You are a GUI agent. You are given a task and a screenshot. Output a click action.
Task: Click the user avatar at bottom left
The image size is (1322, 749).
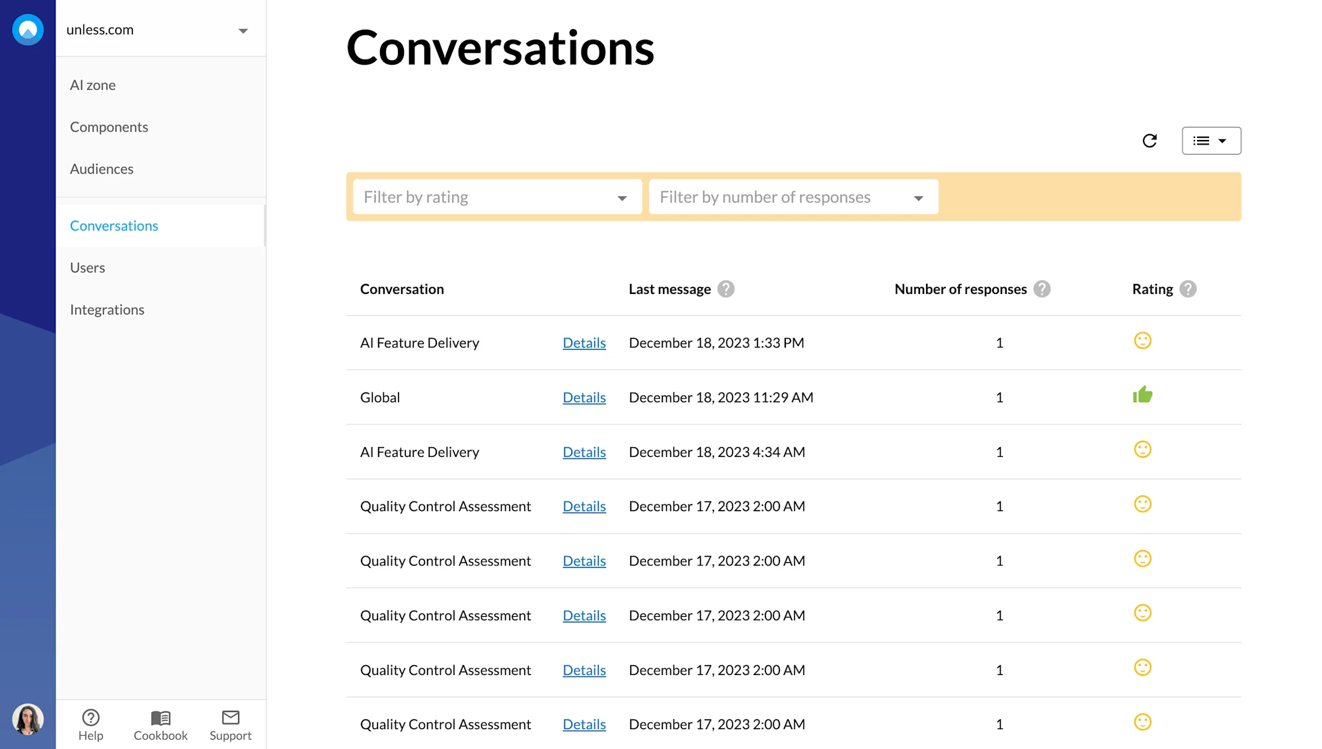coord(28,719)
